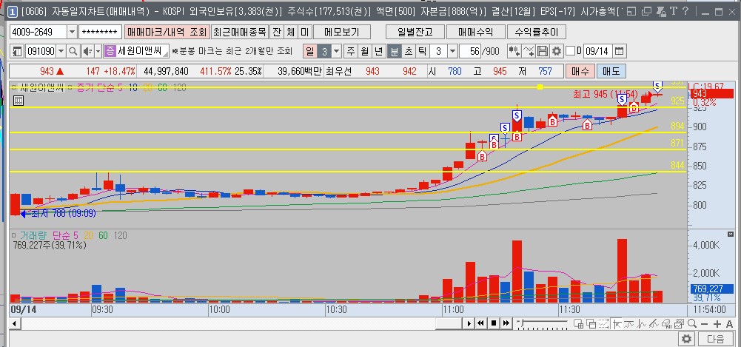
Task: Open the 매매수익 tab
Action: tap(475, 32)
